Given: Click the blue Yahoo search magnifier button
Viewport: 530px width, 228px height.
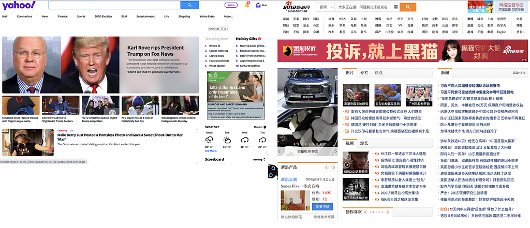Looking at the screenshot, I should click(x=189, y=5).
